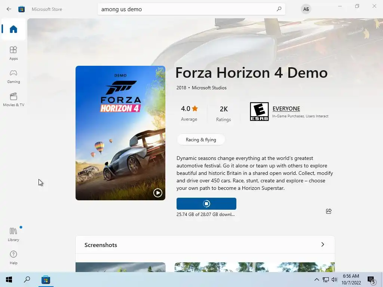
Task: Open the Home section in sidebar
Action: pyautogui.click(x=13, y=29)
